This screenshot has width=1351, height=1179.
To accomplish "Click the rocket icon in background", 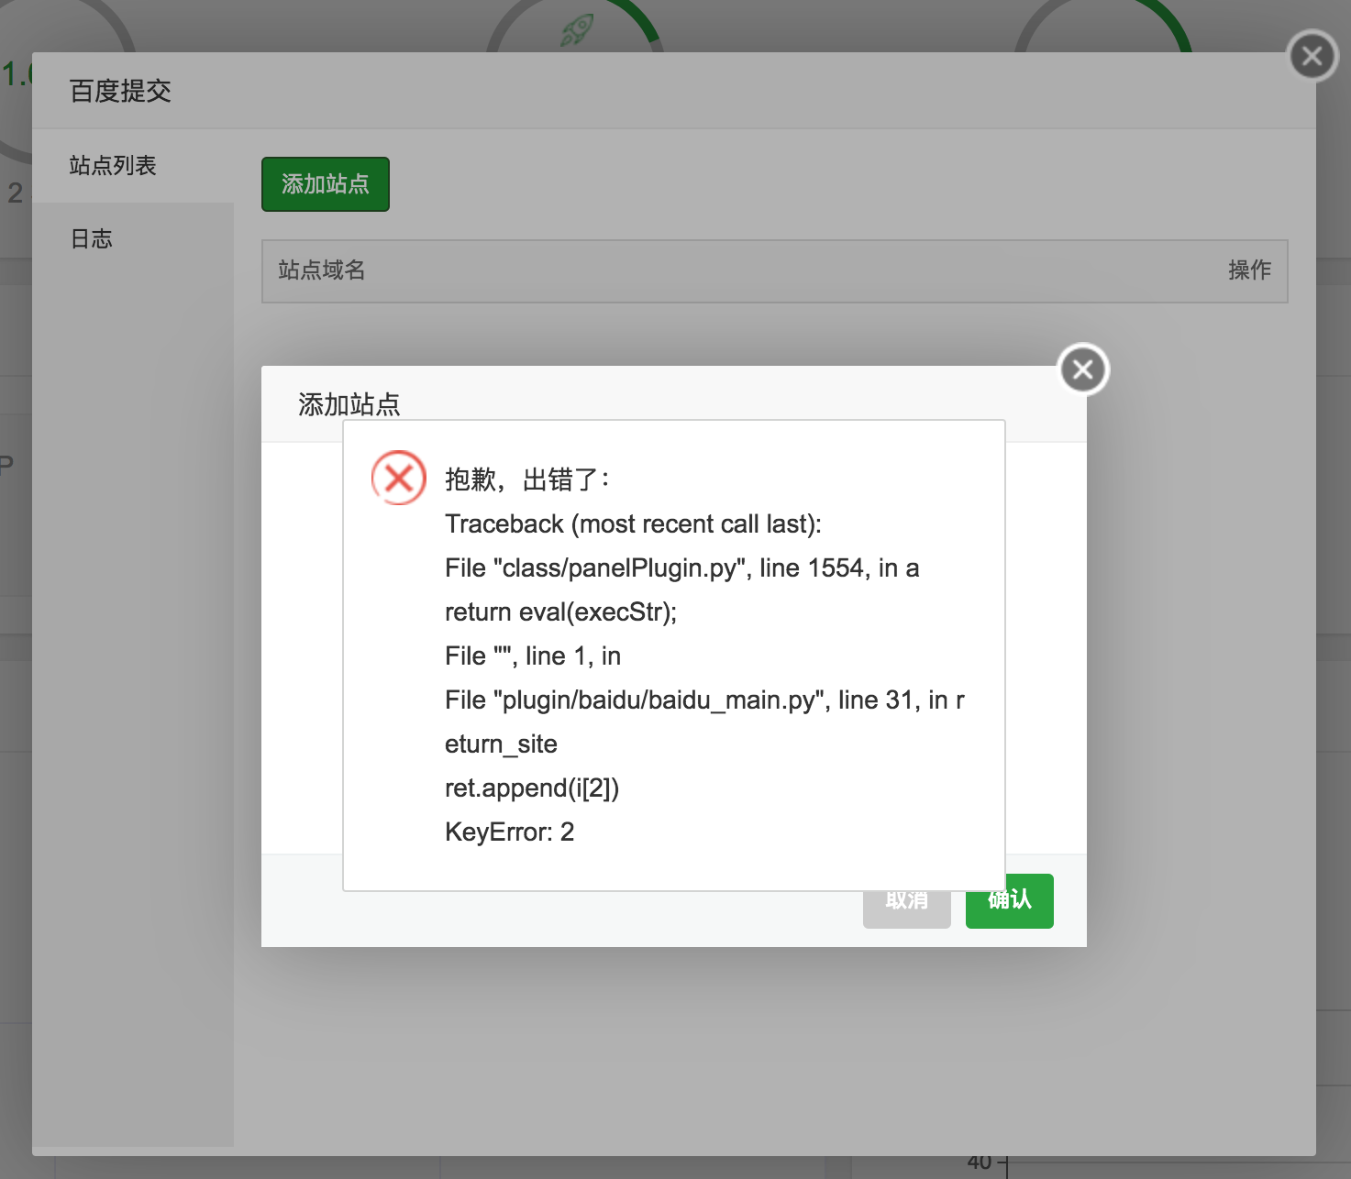I will coord(577,30).
